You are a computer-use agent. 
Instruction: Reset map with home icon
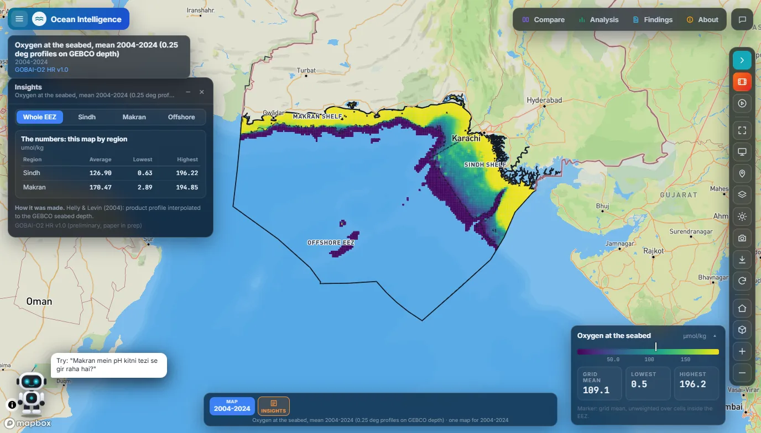coord(742,308)
